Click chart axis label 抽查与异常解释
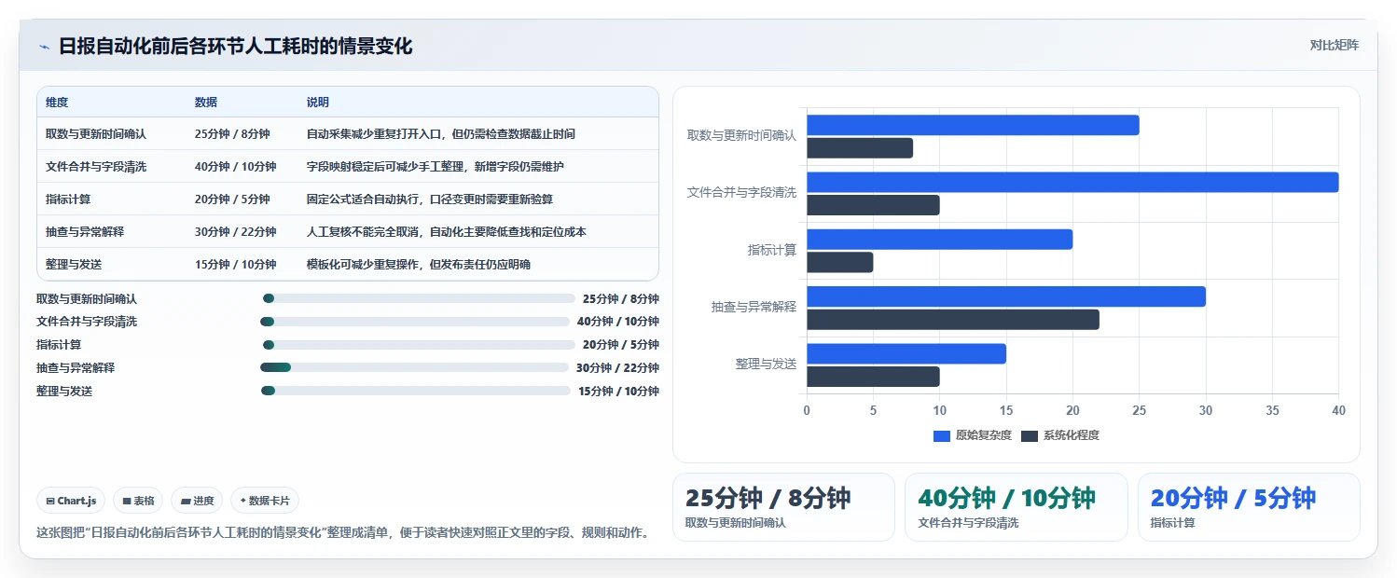 point(754,307)
